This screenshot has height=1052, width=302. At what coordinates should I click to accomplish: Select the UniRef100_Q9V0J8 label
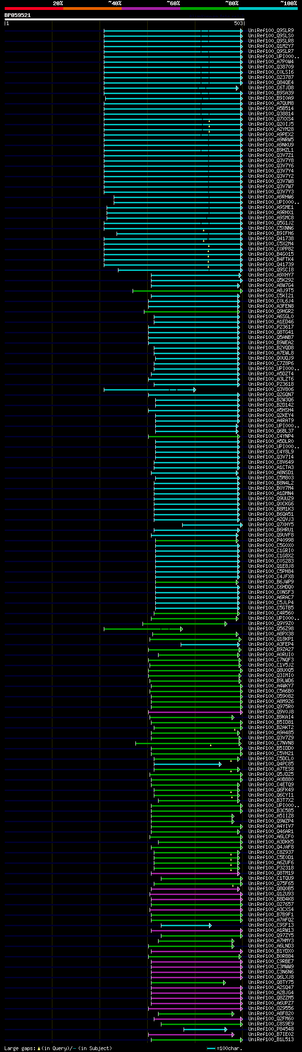(x=271, y=712)
